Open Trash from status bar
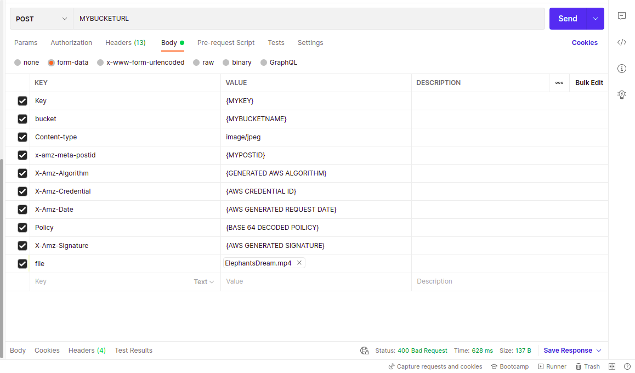The width and height of the screenshot is (635, 373). pyautogui.click(x=588, y=366)
